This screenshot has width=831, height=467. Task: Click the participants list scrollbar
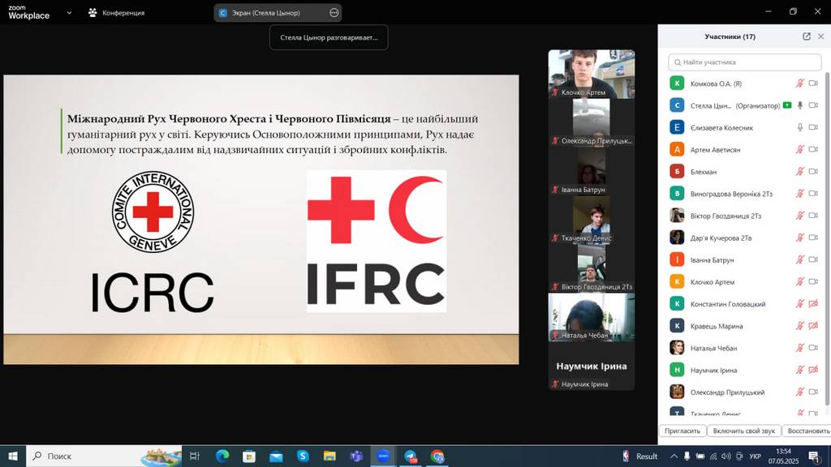(x=827, y=241)
